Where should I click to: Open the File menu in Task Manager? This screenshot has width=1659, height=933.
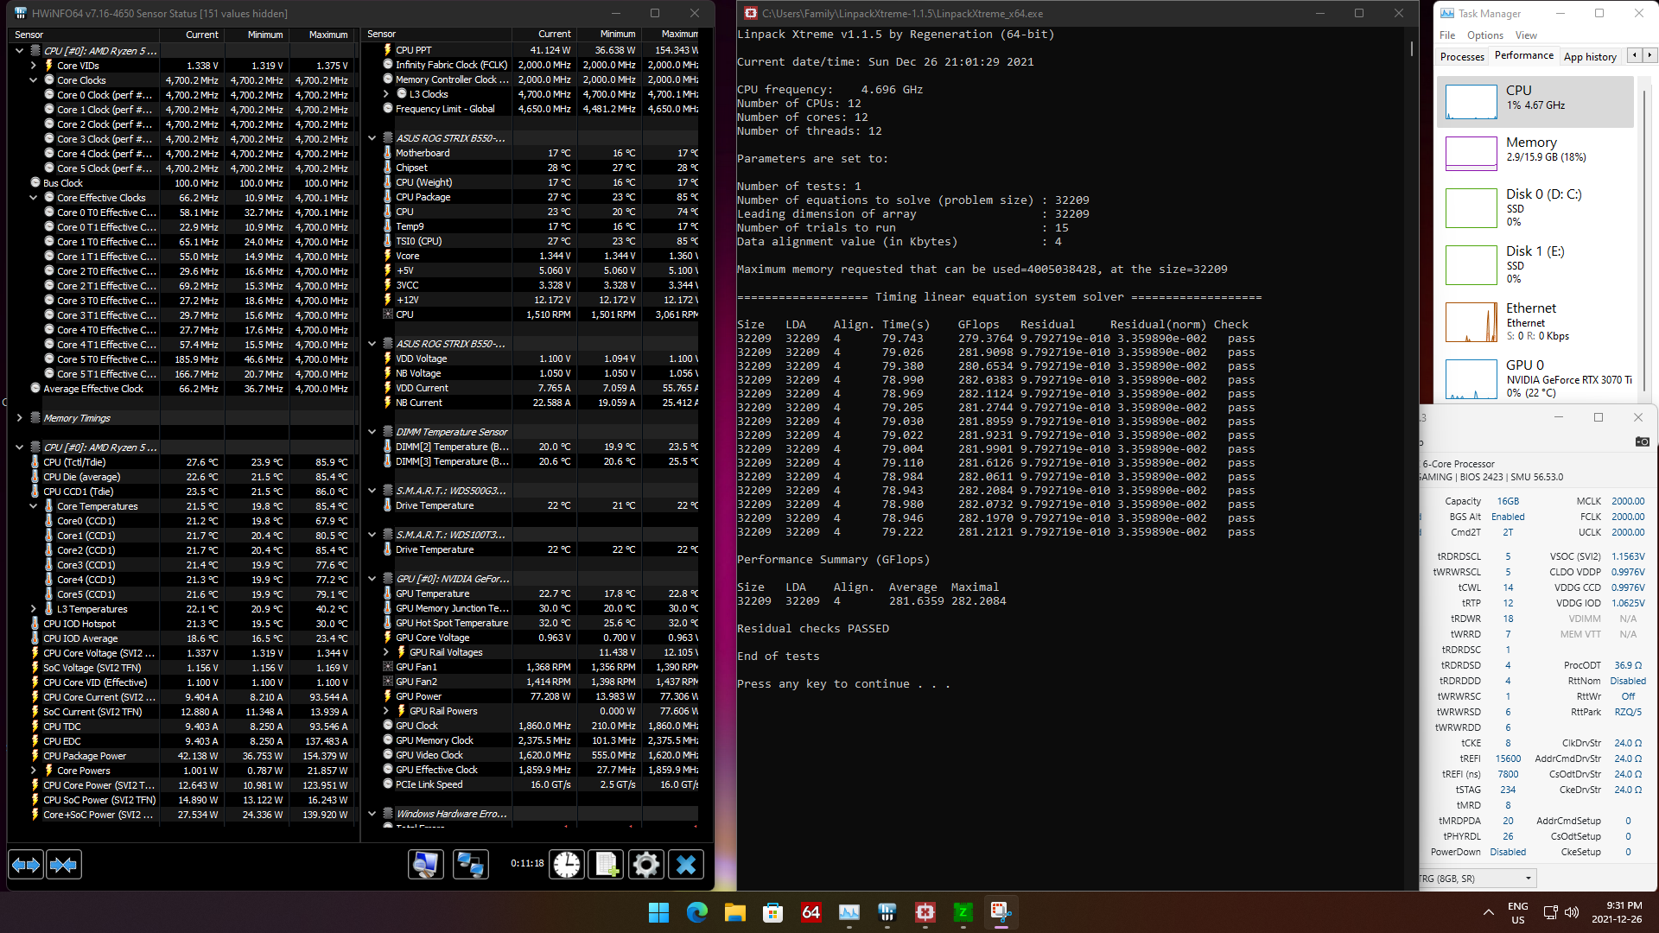(1447, 35)
